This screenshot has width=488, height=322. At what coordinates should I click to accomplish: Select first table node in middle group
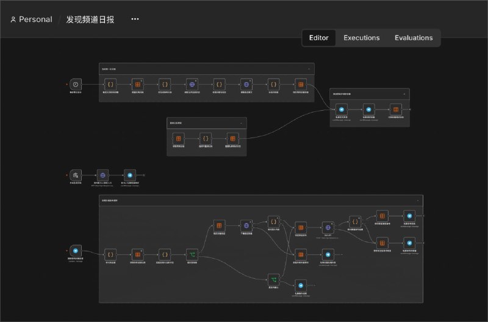point(178,139)
